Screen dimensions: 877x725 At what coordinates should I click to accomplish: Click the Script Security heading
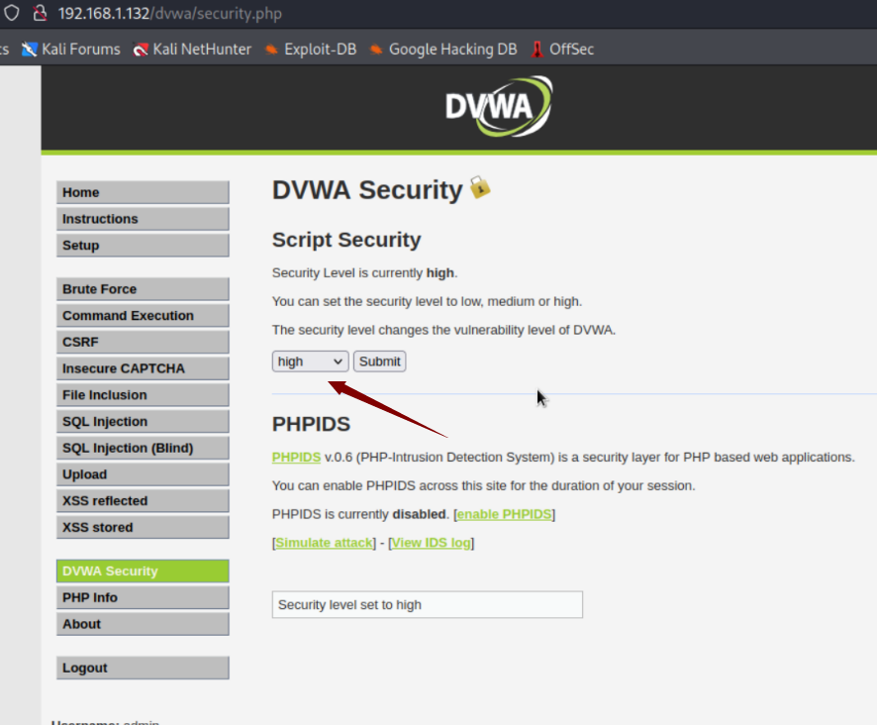(x=346, y=240)
